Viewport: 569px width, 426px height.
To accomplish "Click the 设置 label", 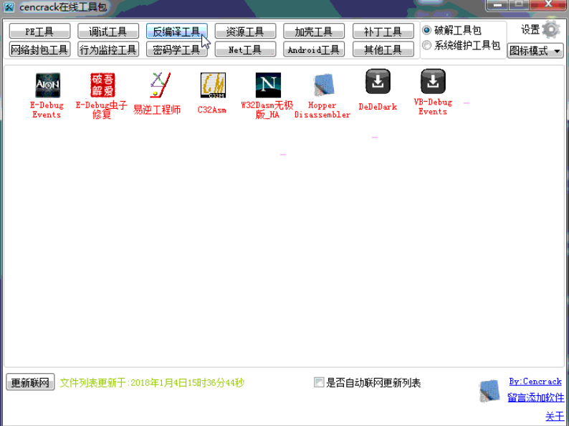I will coord(530,30).
